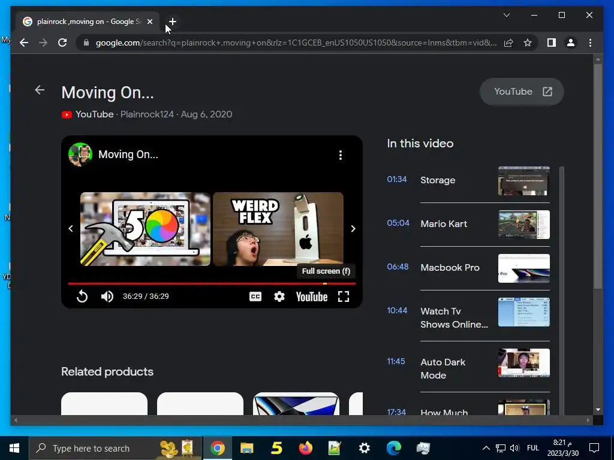Click the horizontal scrollbar at window bottom
614x460 pixels.
pyautogui.click(x=302, y=420)
